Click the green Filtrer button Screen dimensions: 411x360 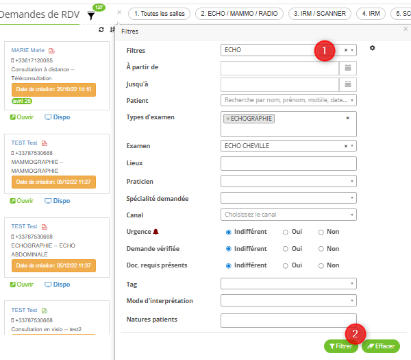[x=341, y=346]
